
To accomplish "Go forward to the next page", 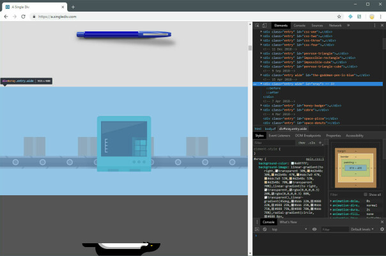I will [x=15, y=17].
